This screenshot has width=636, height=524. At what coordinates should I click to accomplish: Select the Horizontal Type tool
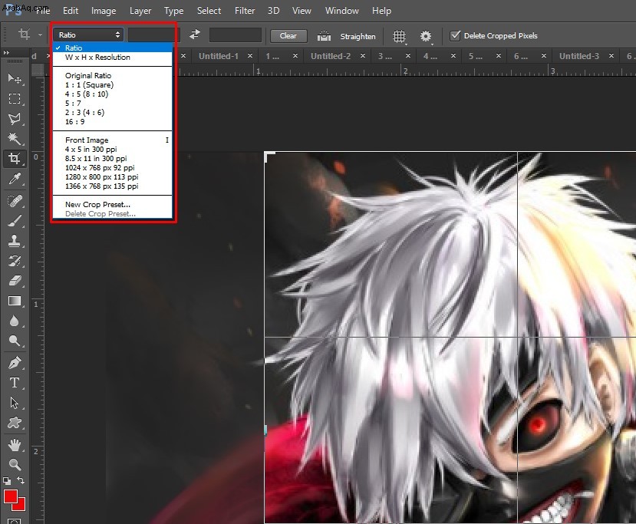click(15, 383)
